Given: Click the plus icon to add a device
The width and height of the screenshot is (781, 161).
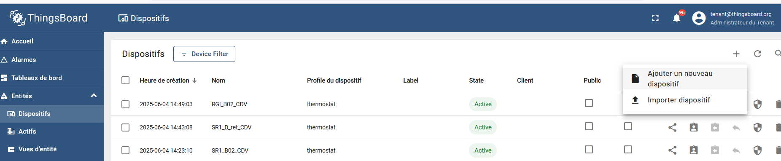Looking at the screenshot, I should coord(736,54).
